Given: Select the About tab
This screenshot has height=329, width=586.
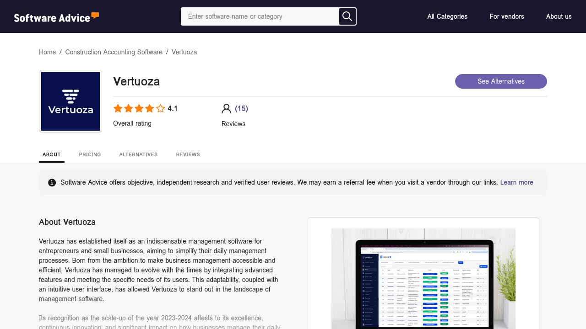Looking at the screenshot, I should point(52,154).
